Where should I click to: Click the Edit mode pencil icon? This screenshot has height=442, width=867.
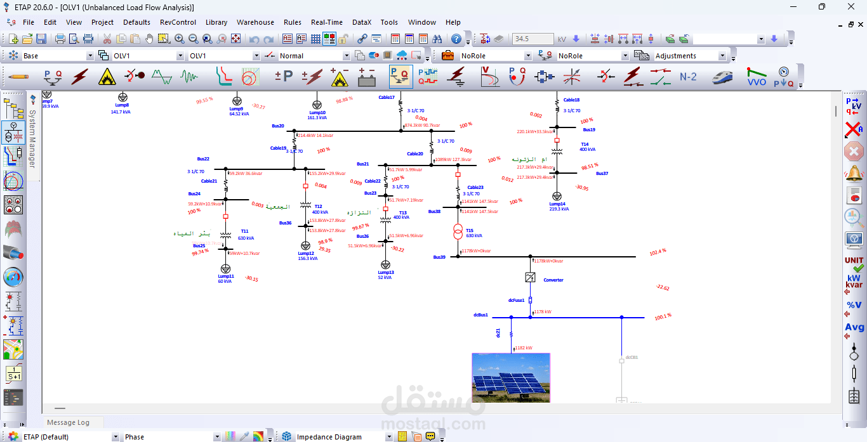pyautogui.click(x=18, y=77)
